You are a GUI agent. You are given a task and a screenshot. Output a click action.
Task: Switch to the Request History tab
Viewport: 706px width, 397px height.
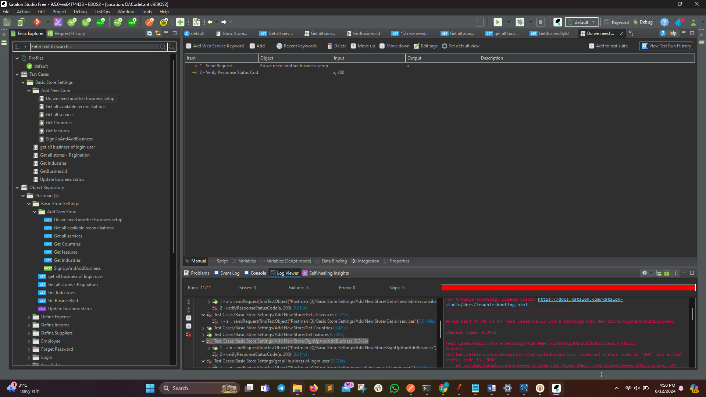pyautogui.click(x=67, y=33)
